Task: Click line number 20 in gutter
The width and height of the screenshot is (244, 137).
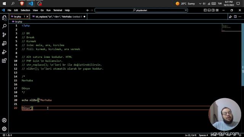Action: (x=16, y=100)
